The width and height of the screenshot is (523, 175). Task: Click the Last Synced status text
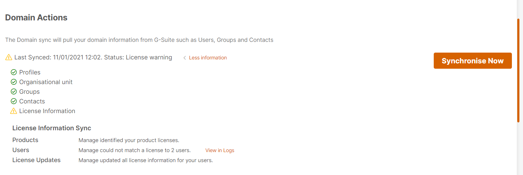point(93,57)
